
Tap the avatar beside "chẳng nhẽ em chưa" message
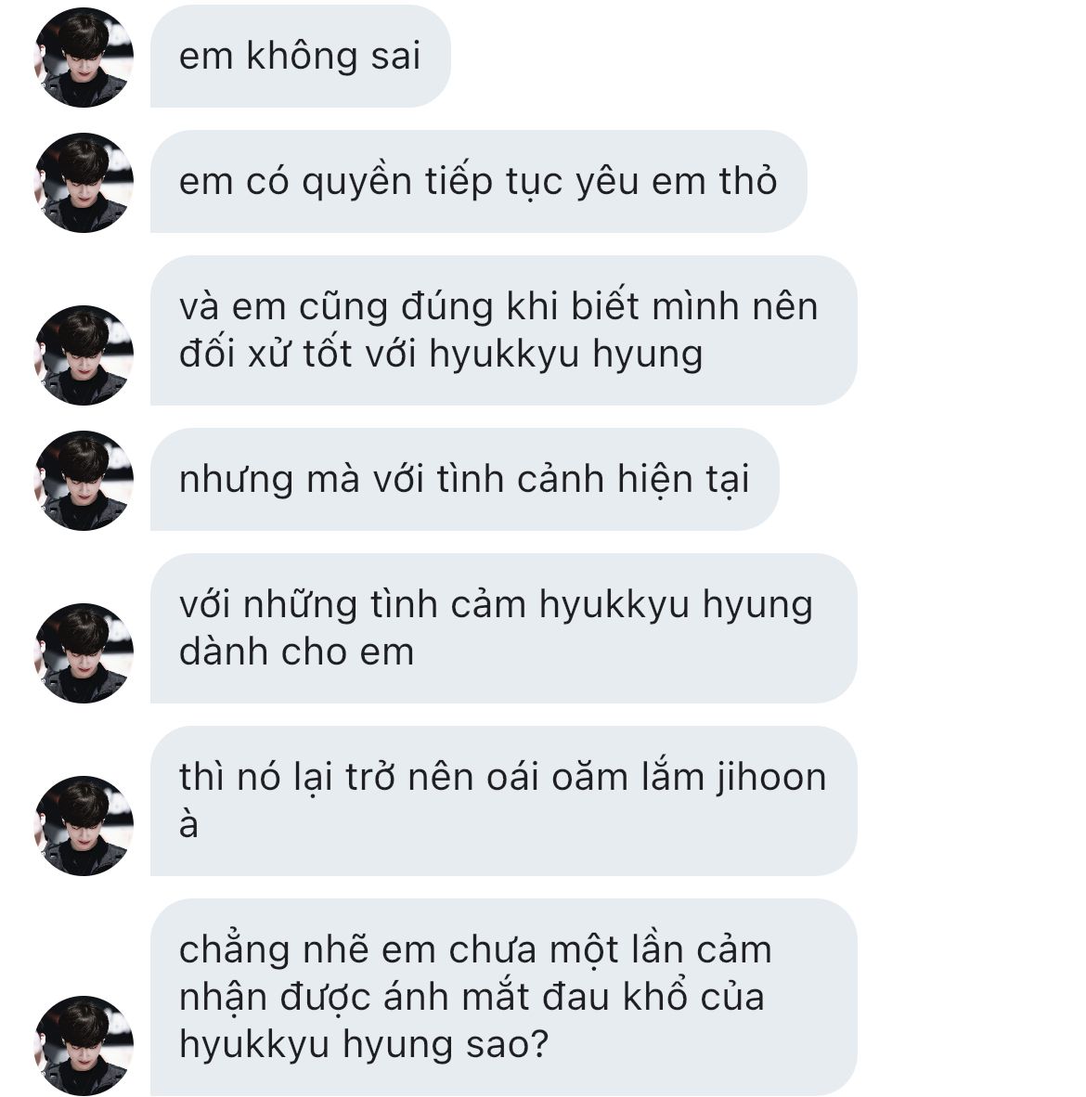84,1046
